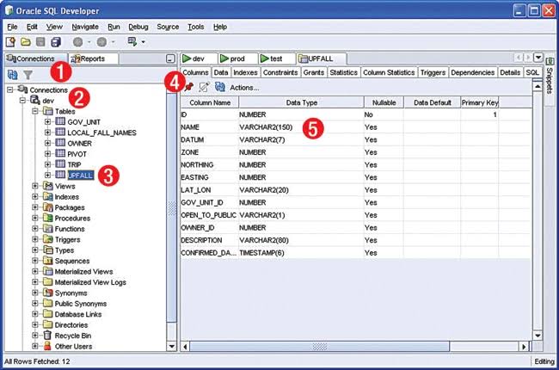This screenshot has height=370, width=559.
Task: Click the PIVOT table icon
Action: pos(60,154)
